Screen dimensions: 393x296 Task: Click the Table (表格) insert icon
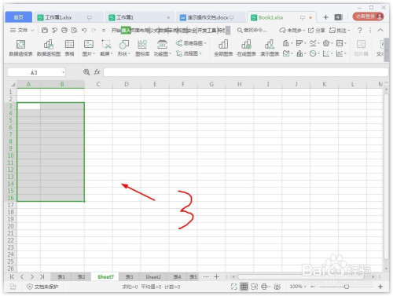[69, 48]
